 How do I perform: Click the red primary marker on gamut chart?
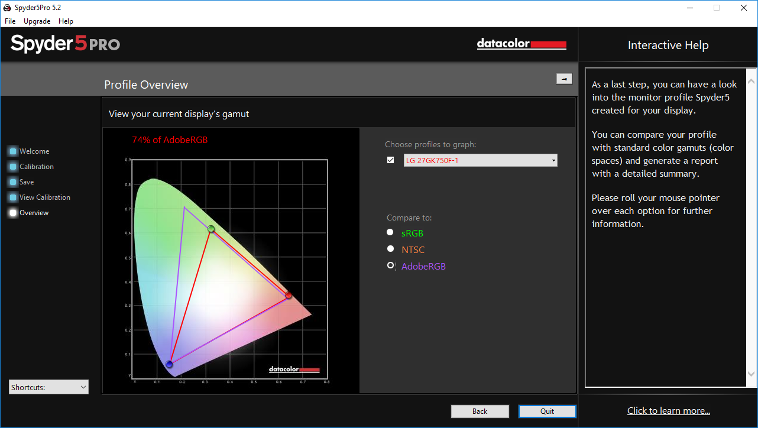tap(289, 295)
